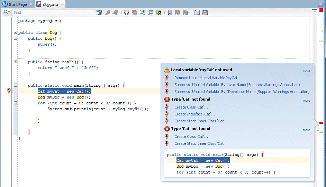Click the highlighted 'Cat myCat = new Cat();' in the editor
Viewport: 326px width, 187px height.
[x=64, y=91]
